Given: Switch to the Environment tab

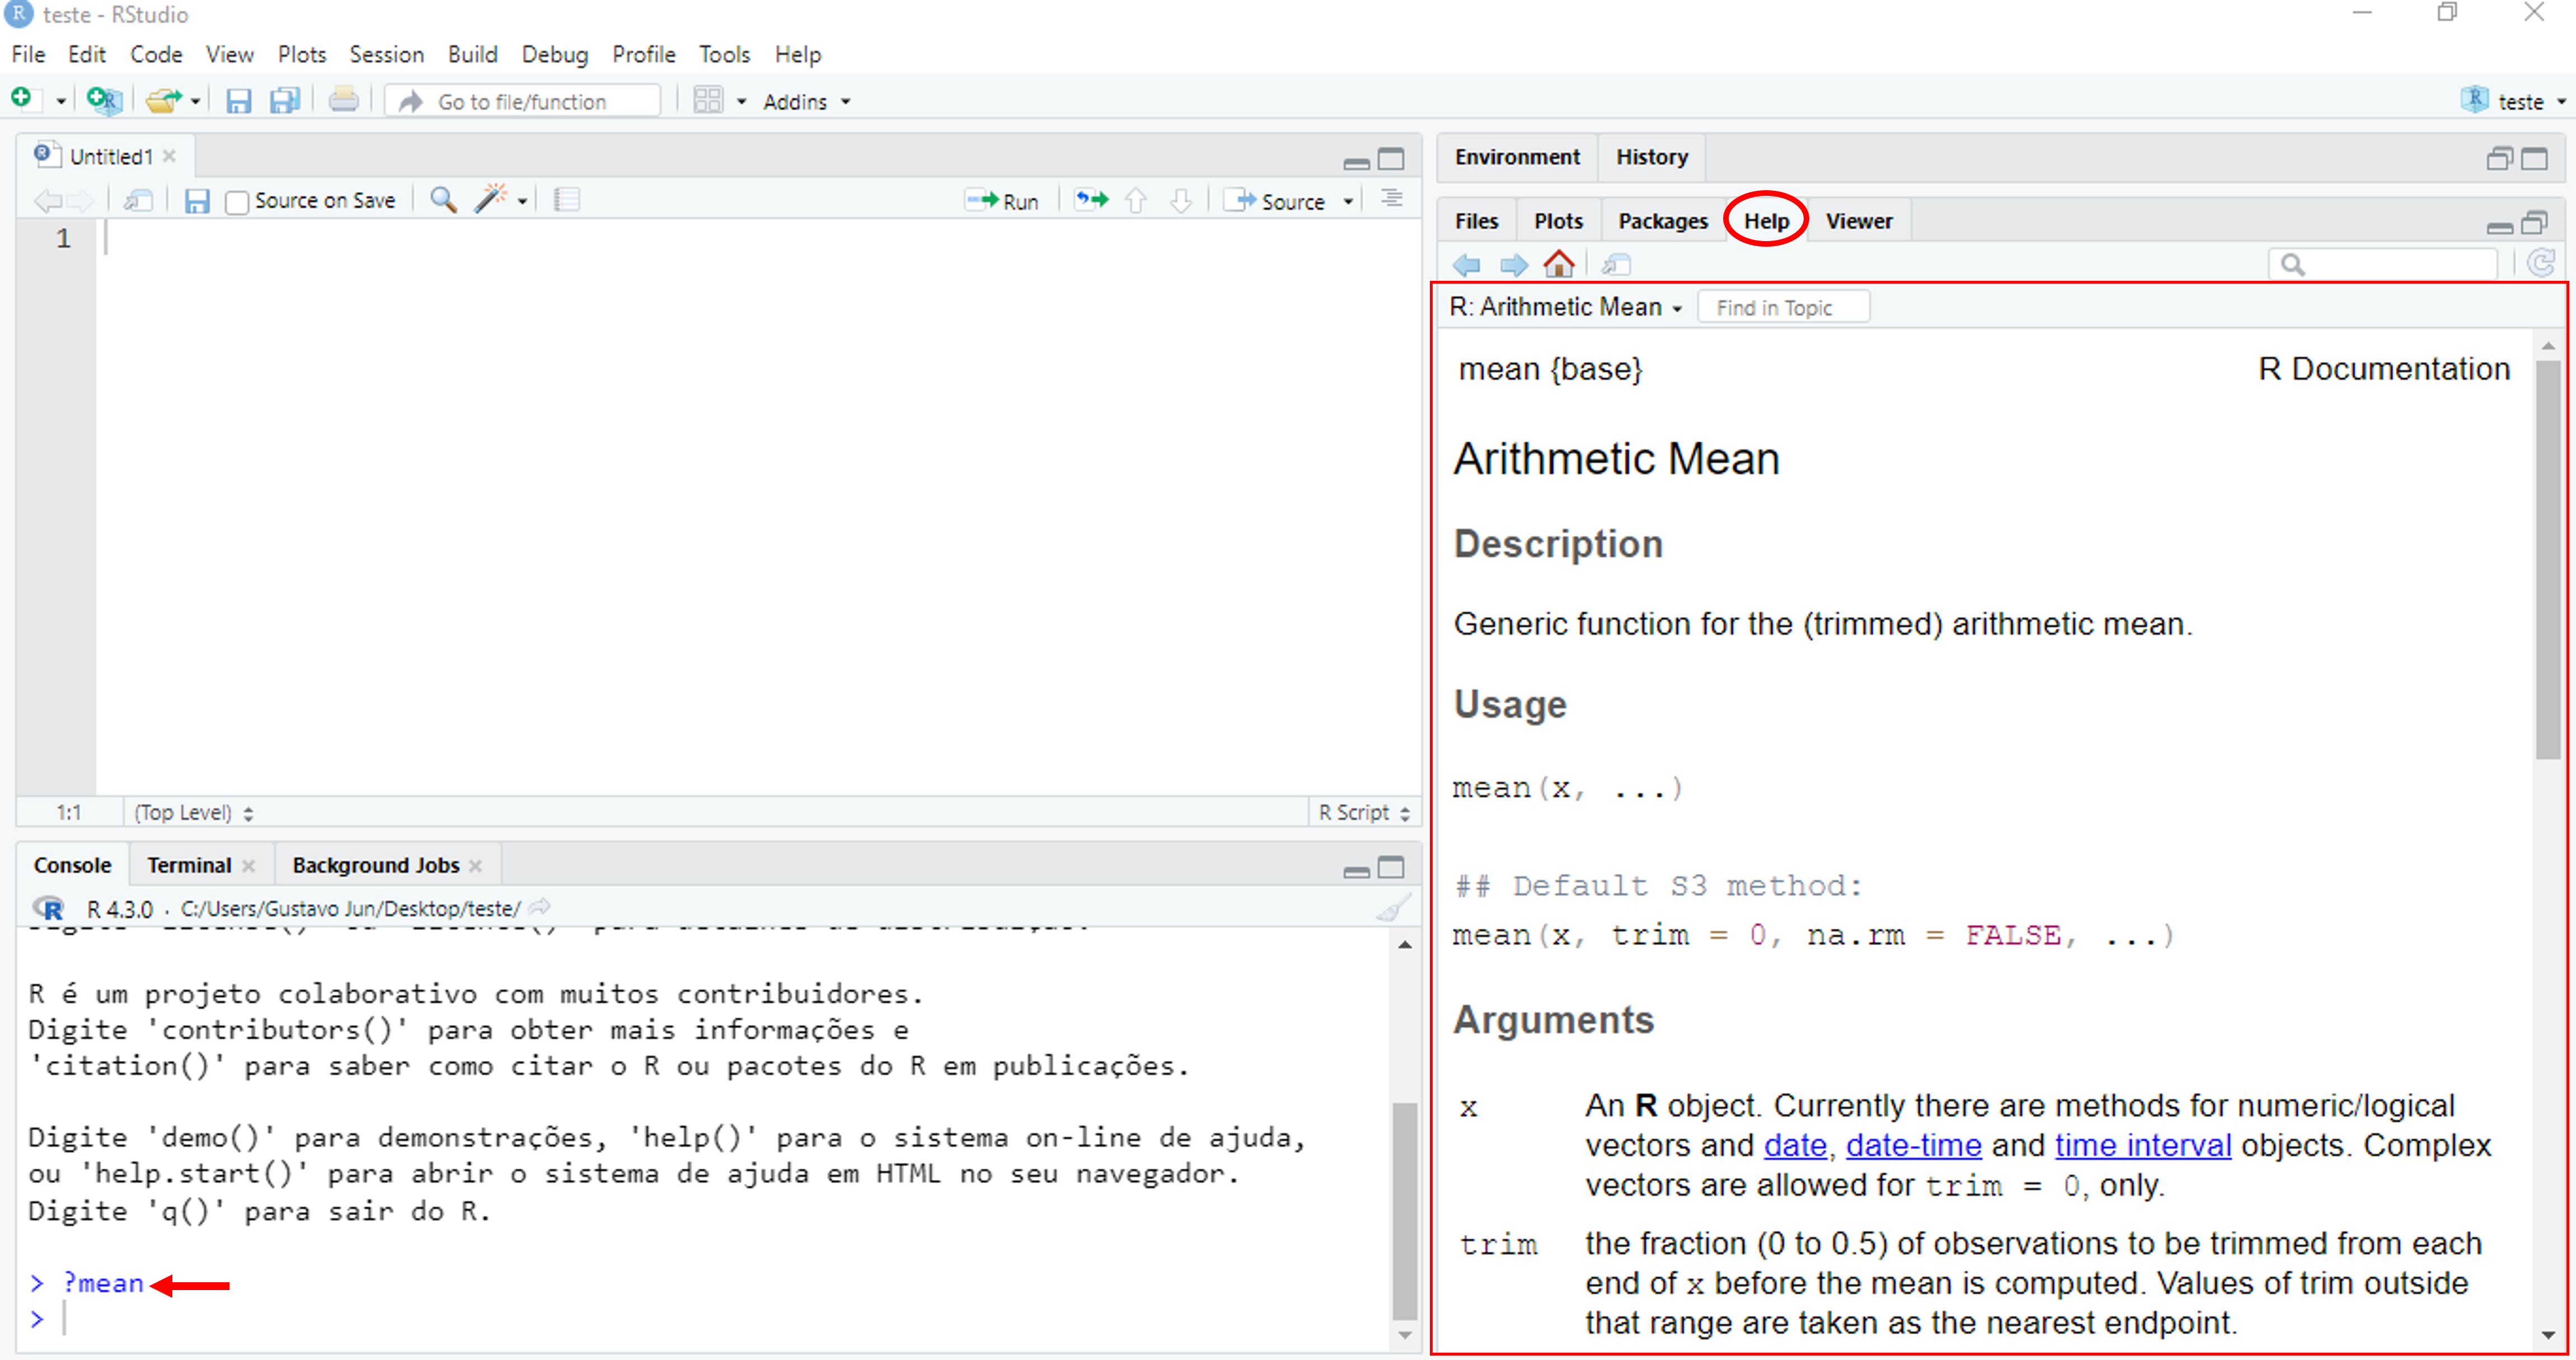Looking at the screenshot, I should pyautogui.click(x=1517, y=157).
